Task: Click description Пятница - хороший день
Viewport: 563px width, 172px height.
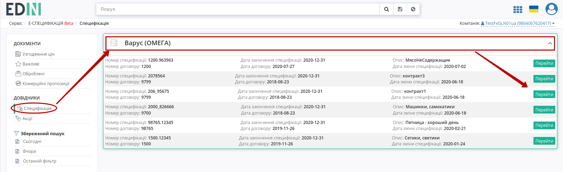Action: (432, 123)
